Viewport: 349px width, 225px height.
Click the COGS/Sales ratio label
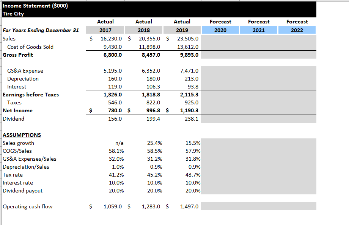click(16, 151)
